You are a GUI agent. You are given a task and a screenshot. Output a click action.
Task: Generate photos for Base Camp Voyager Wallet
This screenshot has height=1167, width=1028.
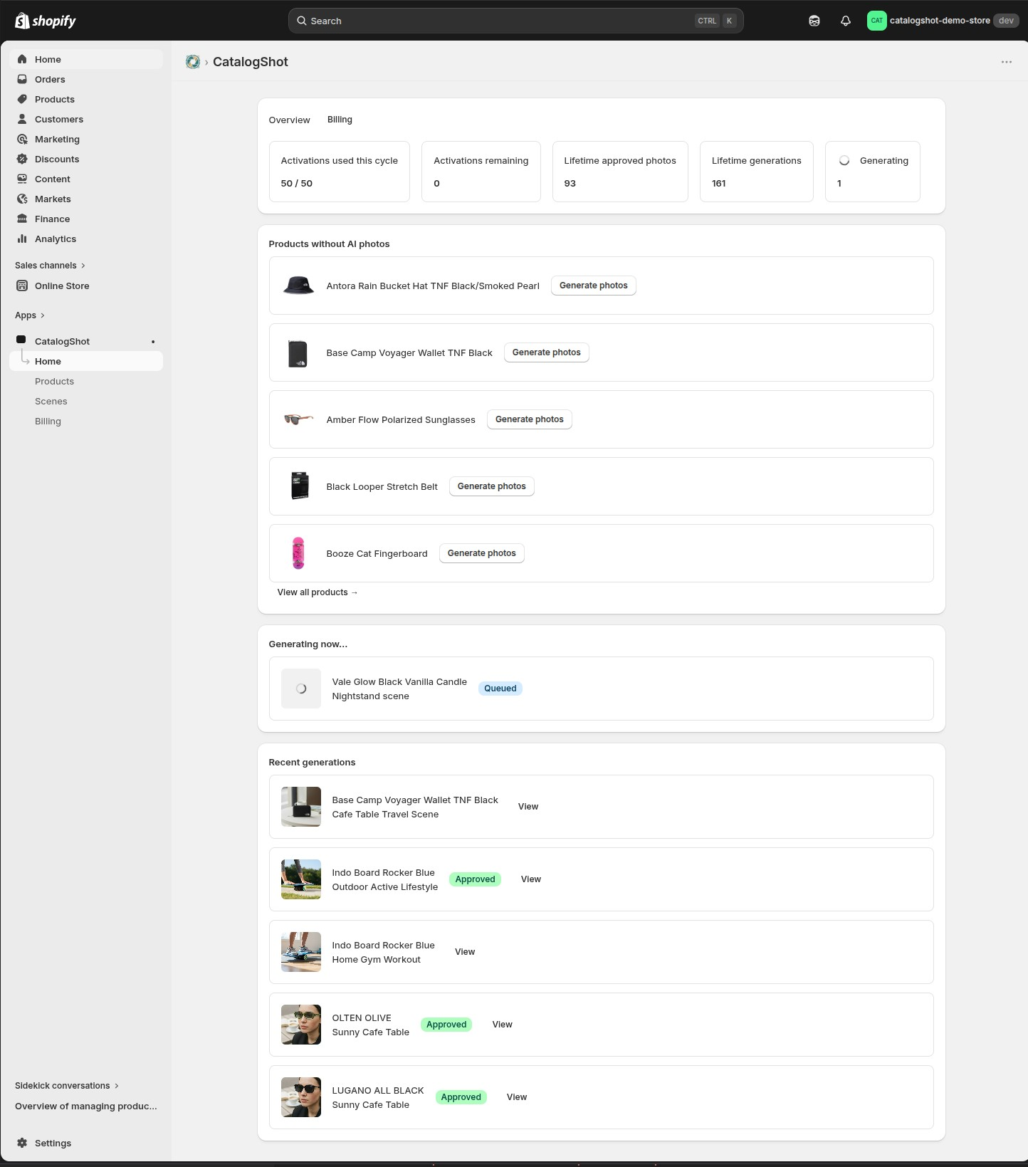click(x=547, y=352)
